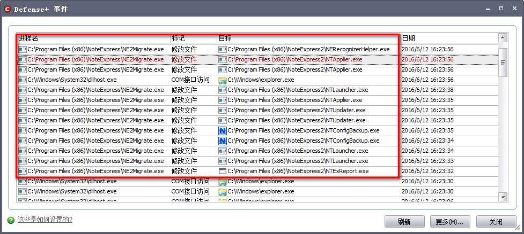Image resolution: width=524 pixels, height=234 pixels.
Task: Click the 关闭 button
Action: [x=496, y=222]
